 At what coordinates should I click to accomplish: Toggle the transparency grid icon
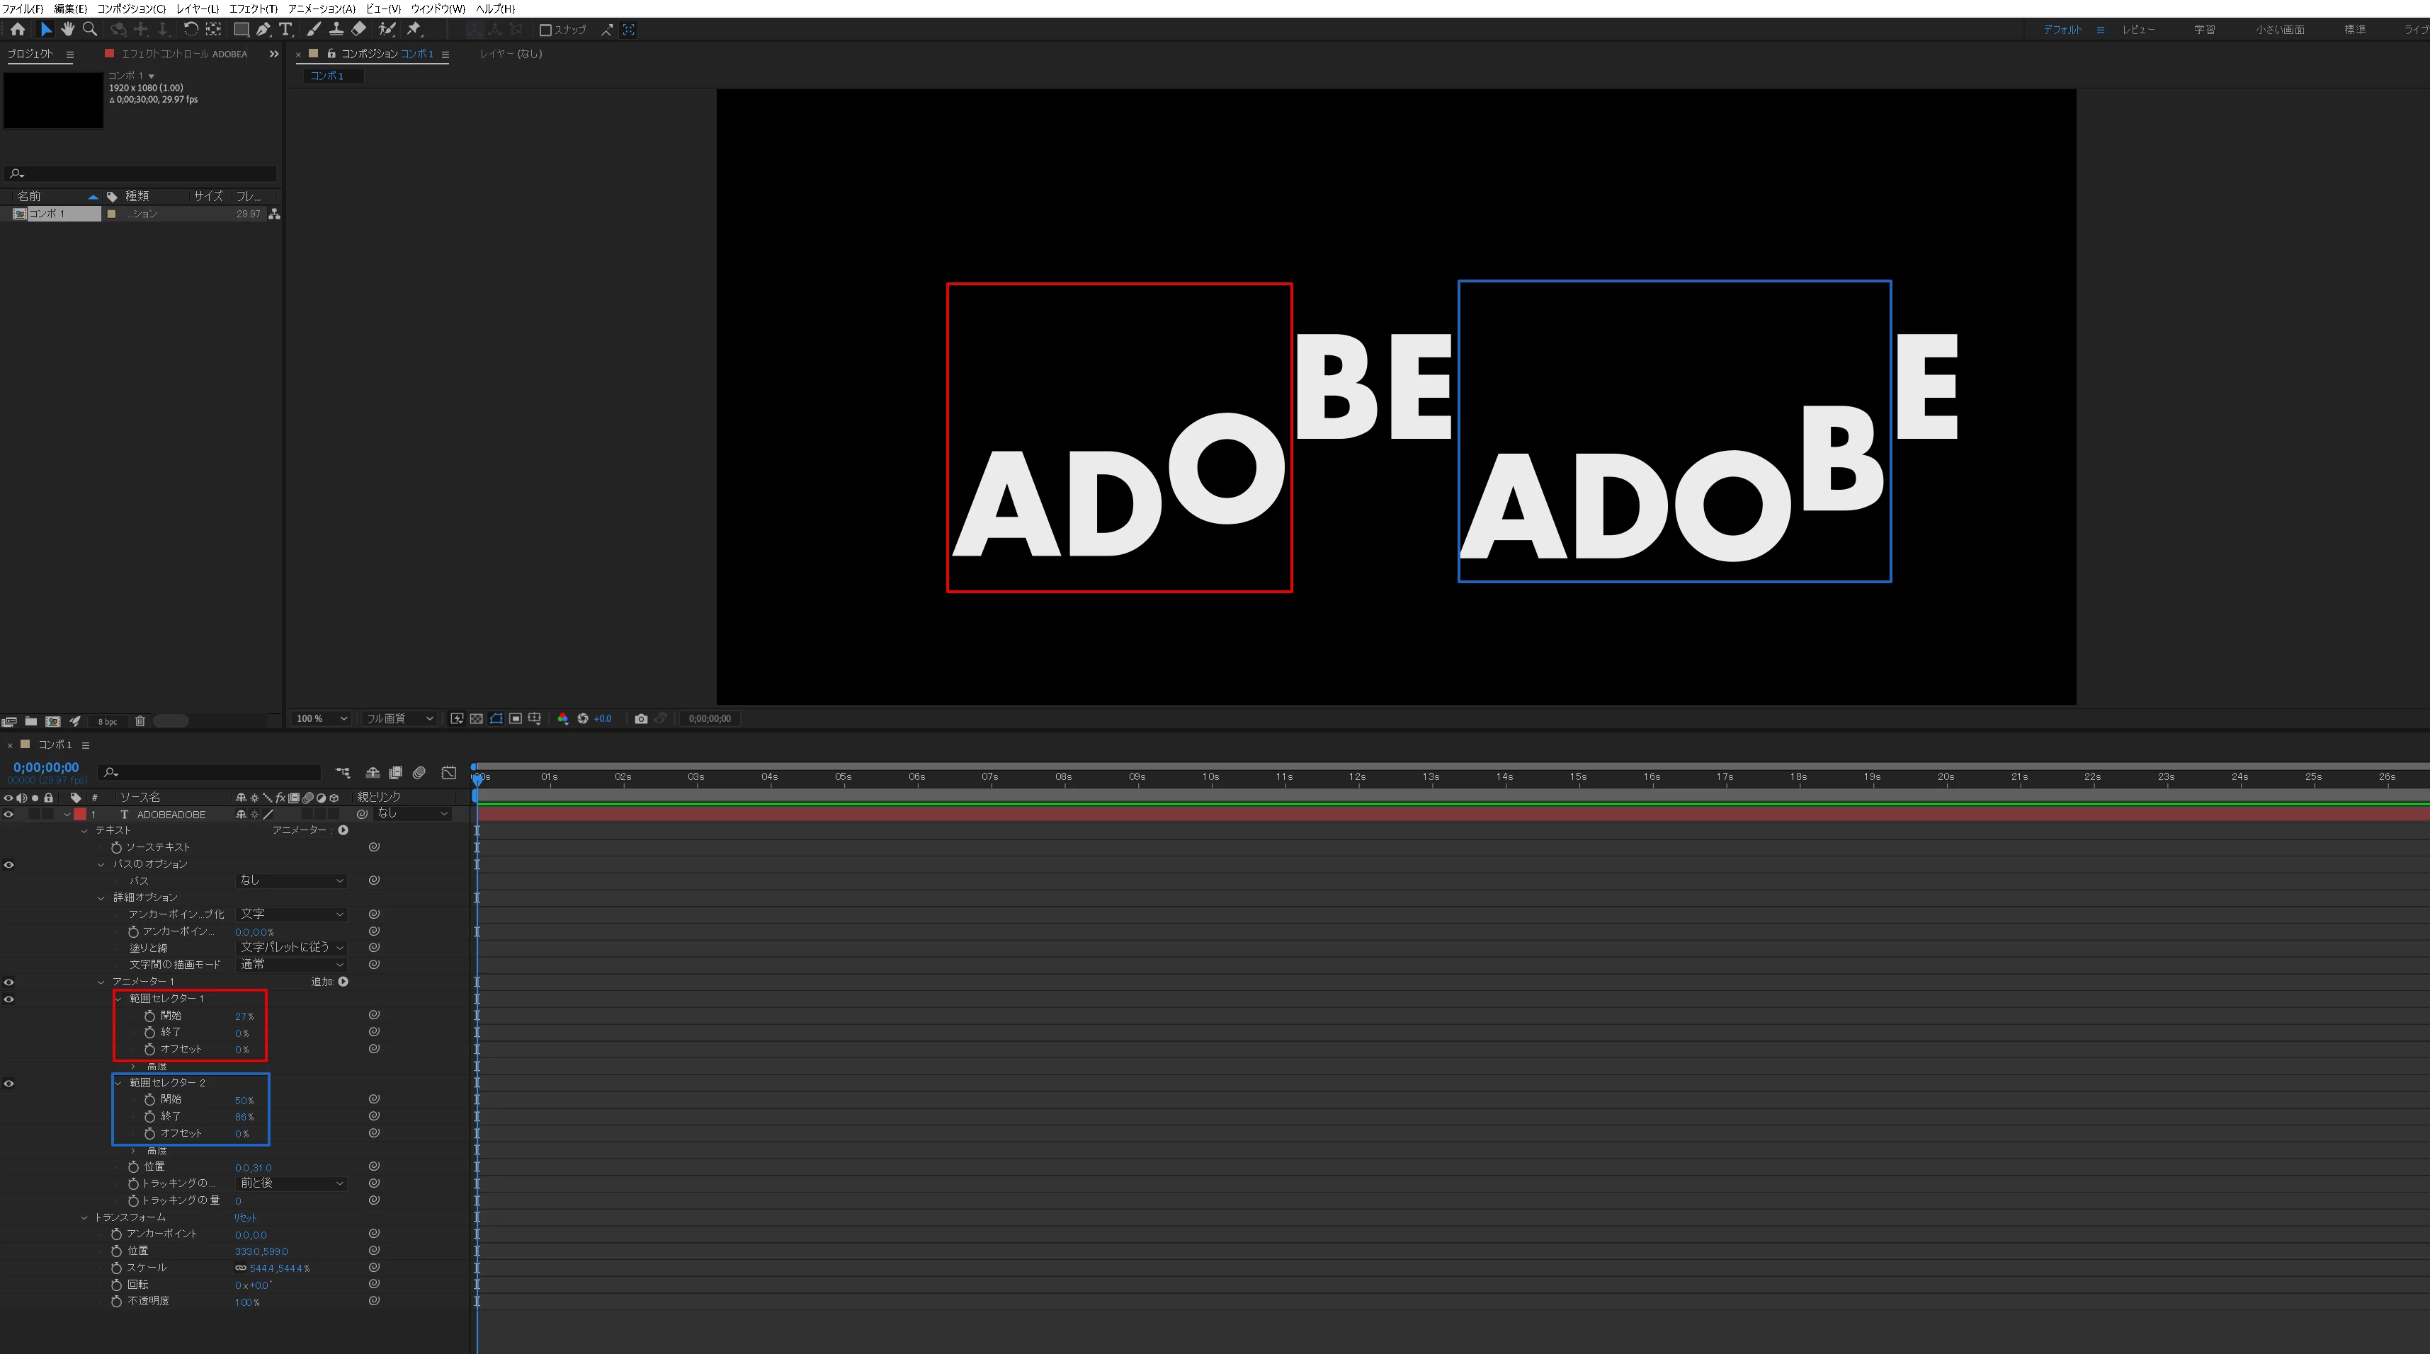(x=477, y=718)
